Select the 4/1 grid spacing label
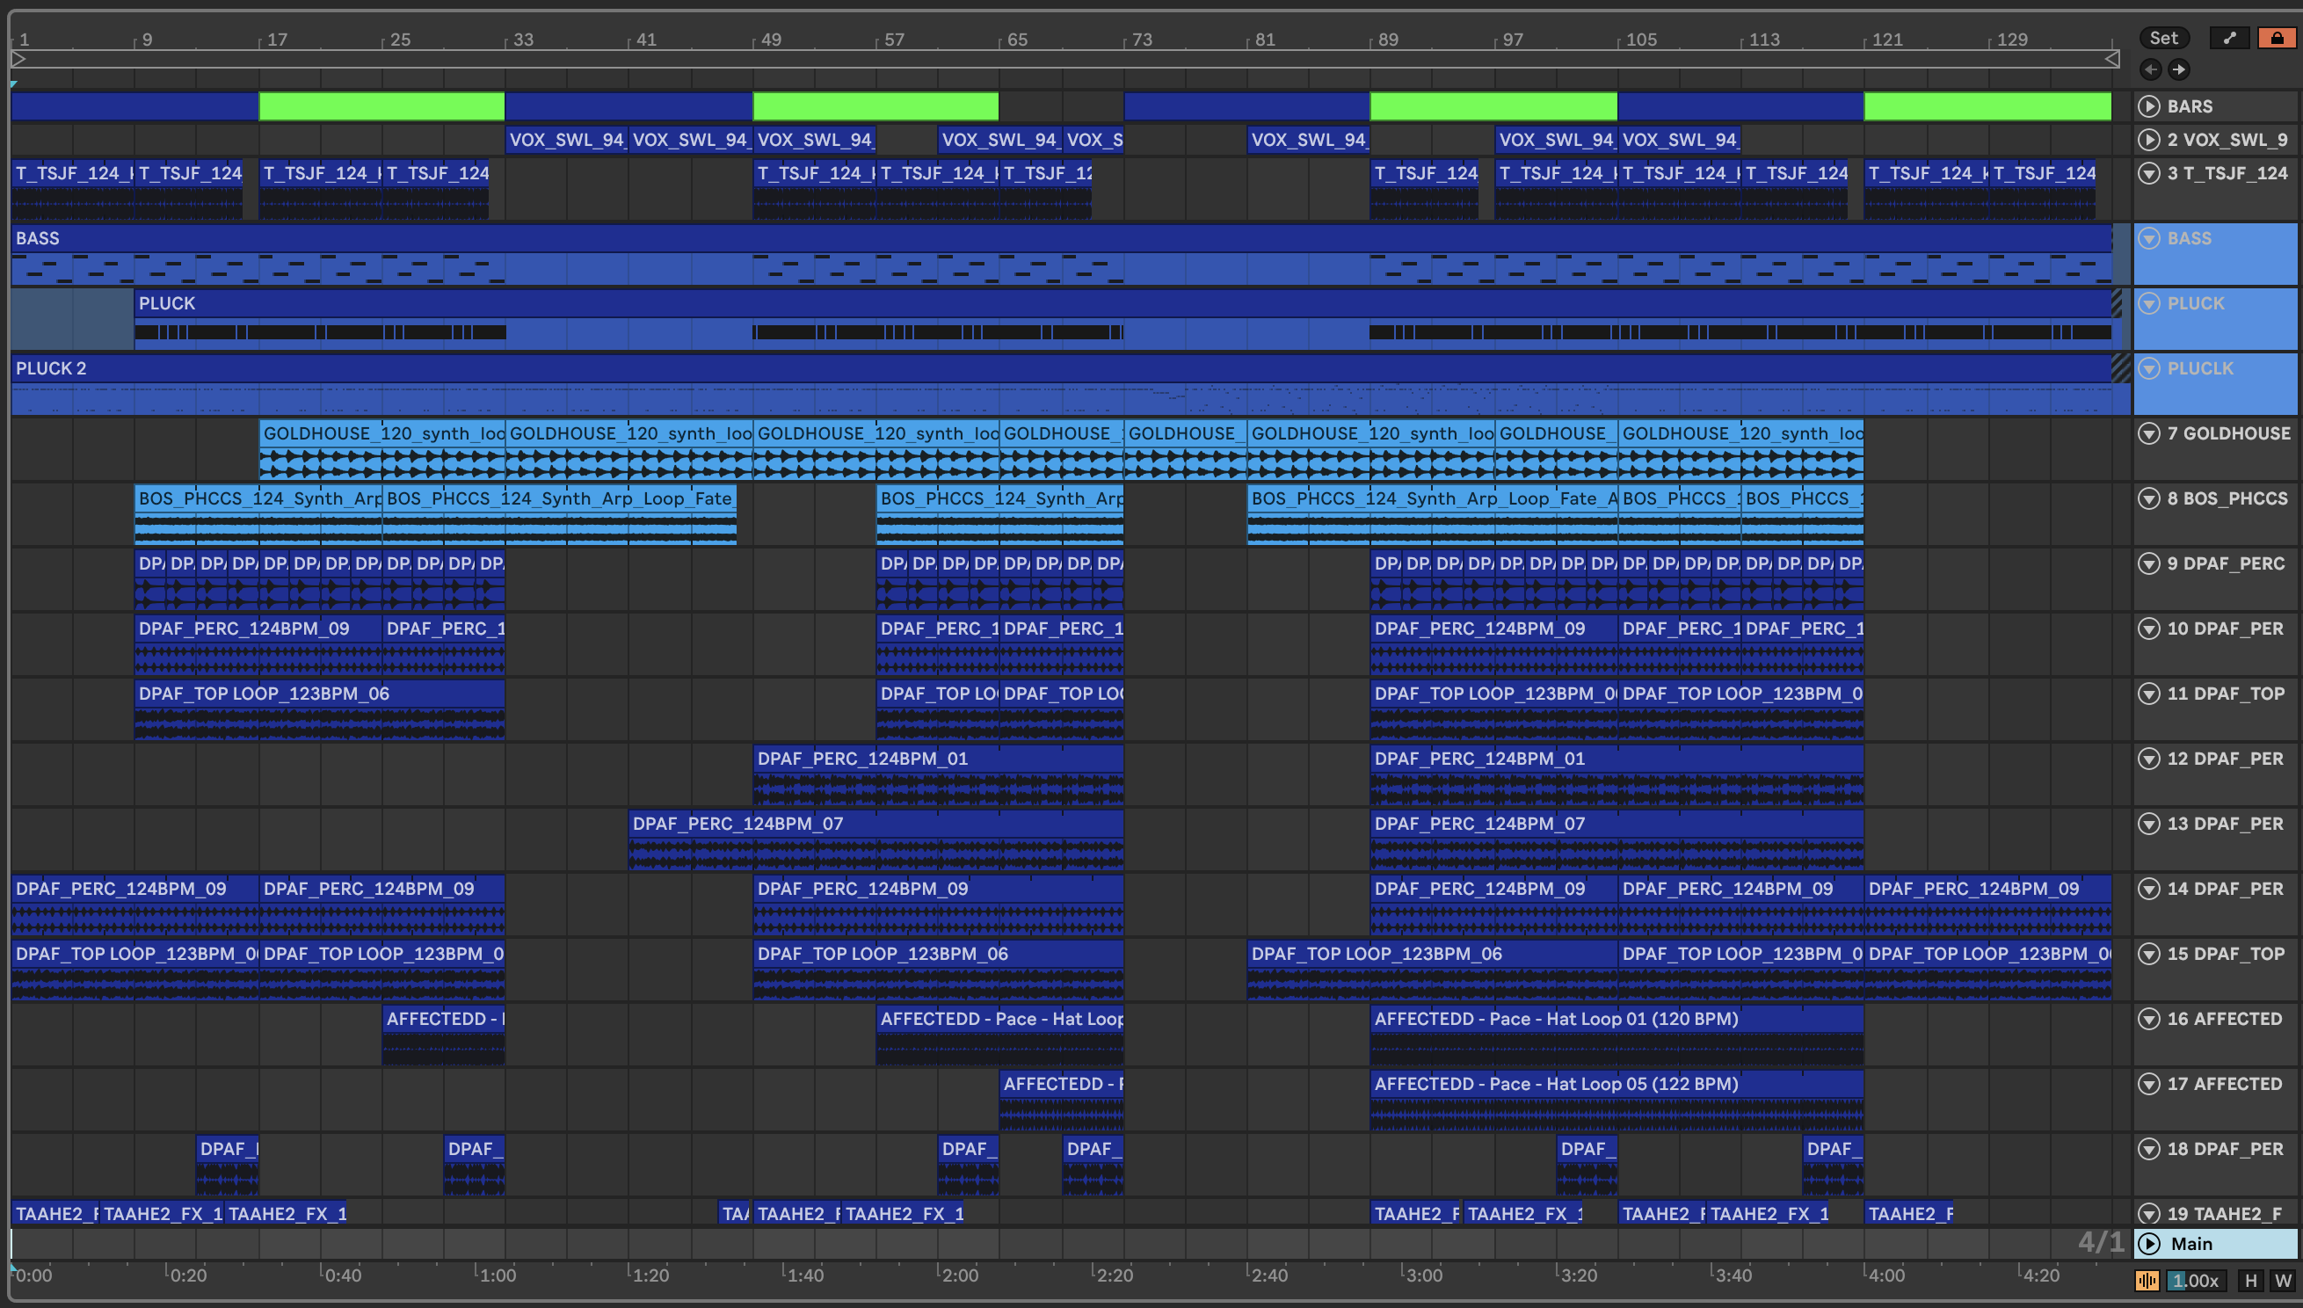Viewport: 2303px width, 1308px height. pos(2100,1242)
